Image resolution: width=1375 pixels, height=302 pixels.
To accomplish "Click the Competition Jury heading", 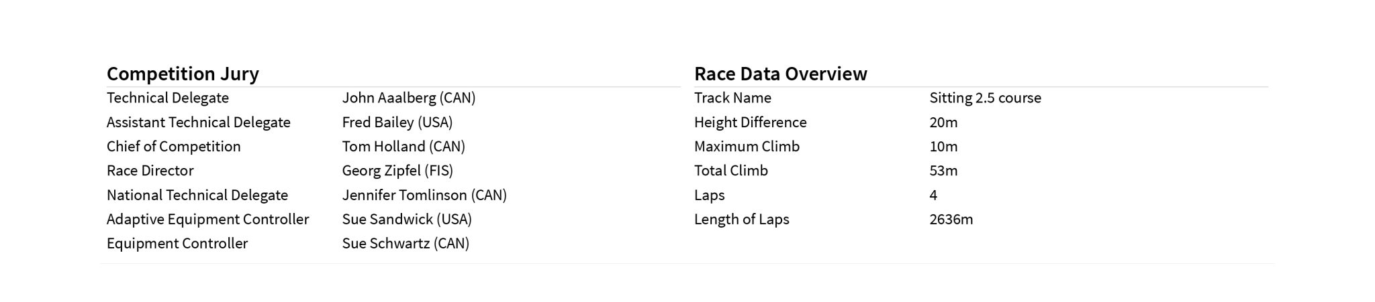I will (x=183, y=74).
